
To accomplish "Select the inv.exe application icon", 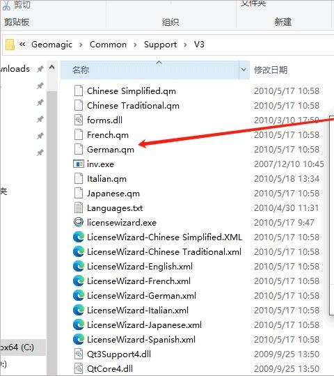I will tap(79, 164).
